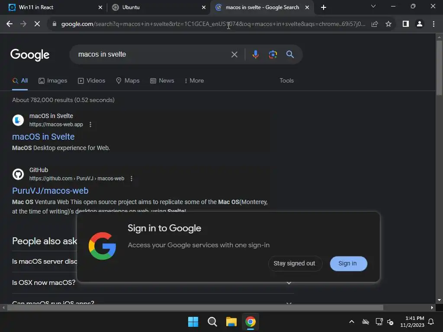Close the Ubuntu tab

[204, 7]
